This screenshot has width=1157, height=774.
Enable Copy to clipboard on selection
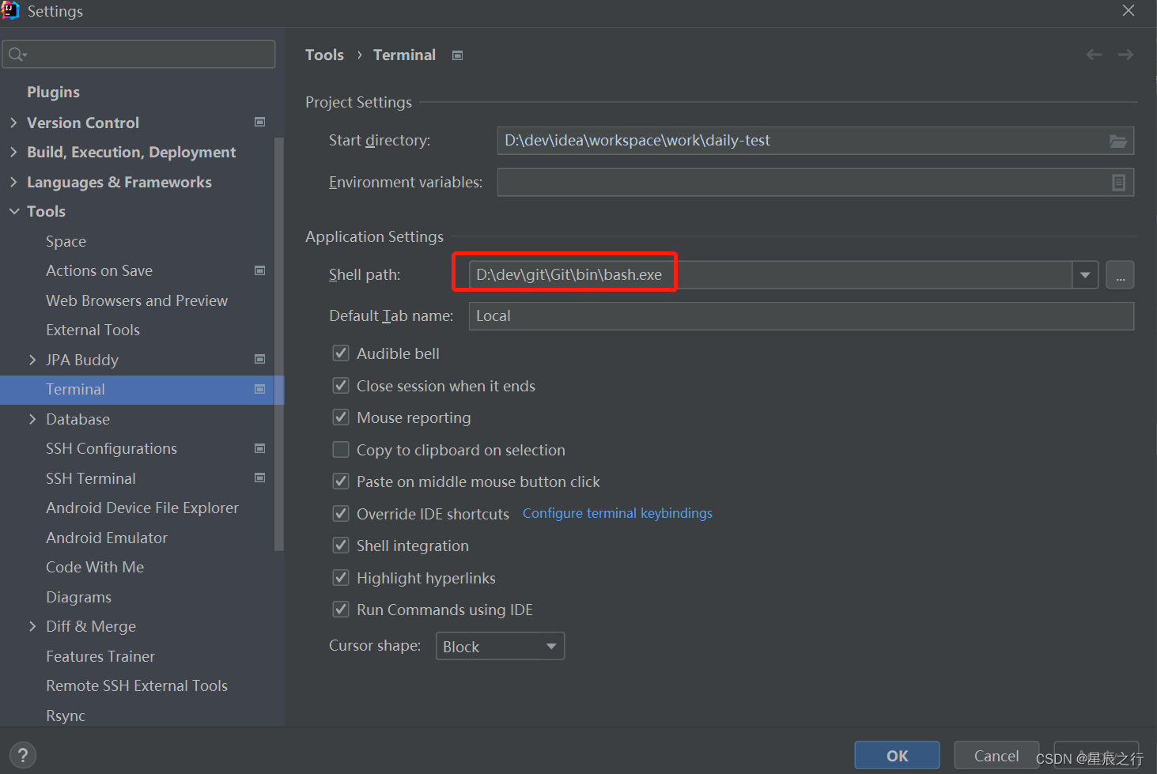point(341,450)
